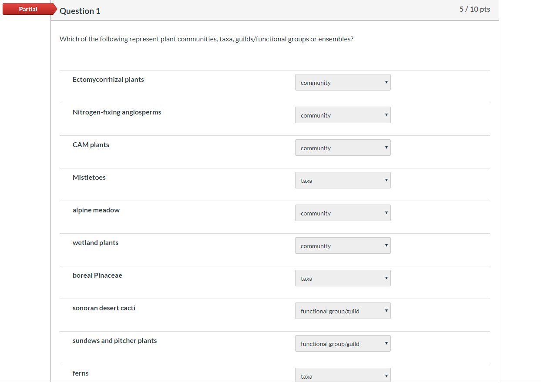Screen dimensions: 541x383
Task: Open the boreal Pinaceae answer dropdown
Action: coord(343,278)
